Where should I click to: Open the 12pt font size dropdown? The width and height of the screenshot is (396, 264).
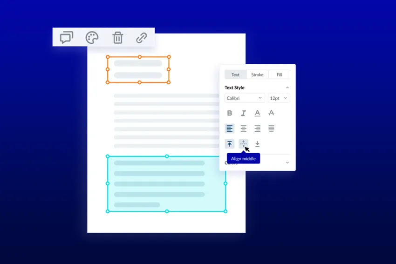(279, 98)
